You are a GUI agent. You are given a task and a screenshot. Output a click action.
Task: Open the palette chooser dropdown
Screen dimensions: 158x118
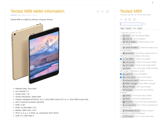(127, 96)
